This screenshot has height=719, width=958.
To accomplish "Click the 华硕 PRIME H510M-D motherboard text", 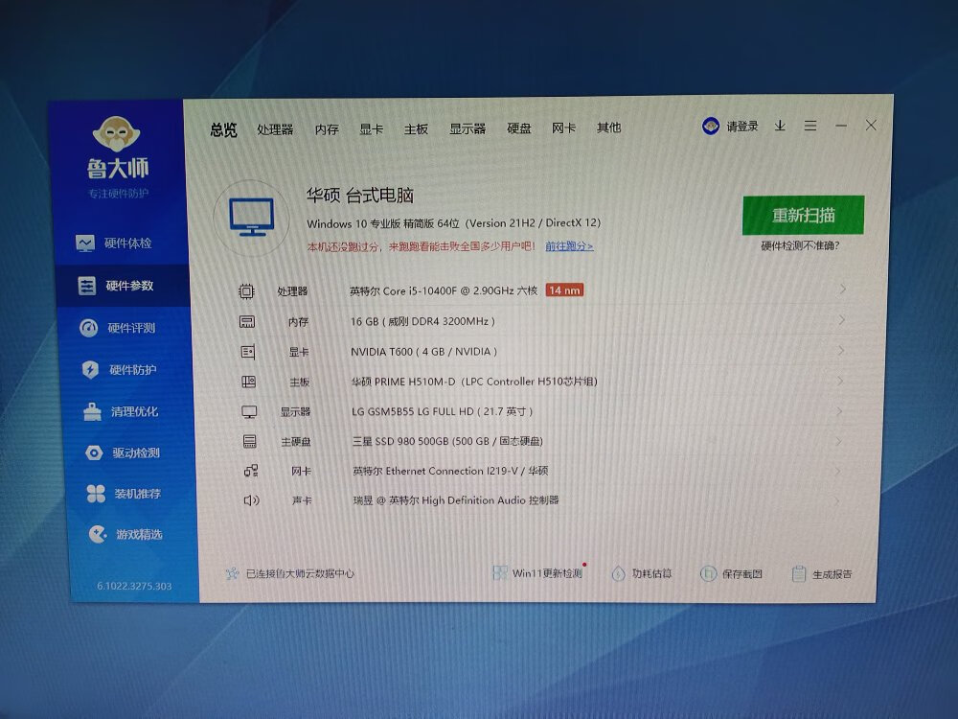I will (x=474, y=382).
